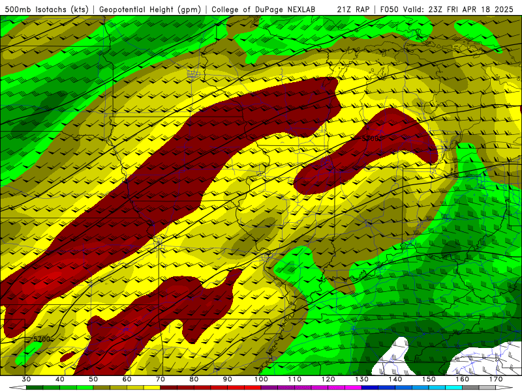Click the 'Geopotential Height (gpm)' header text
The height and width of the screenshot is (391, 522).
(150, 9)
